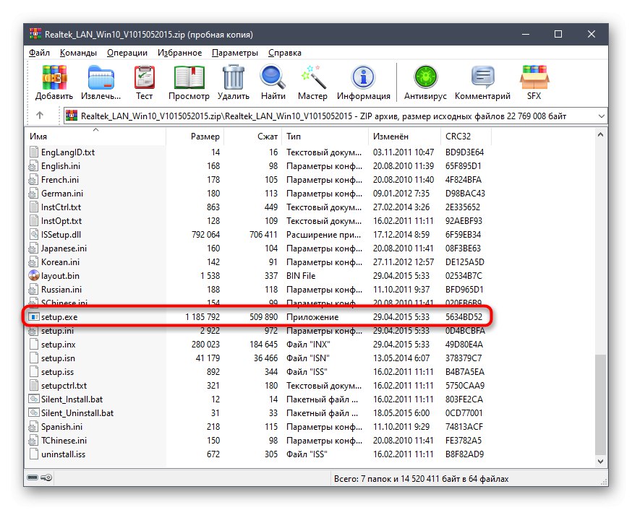Sort files by Изменён column header
The image size is (632, 510).
(404, 137)
